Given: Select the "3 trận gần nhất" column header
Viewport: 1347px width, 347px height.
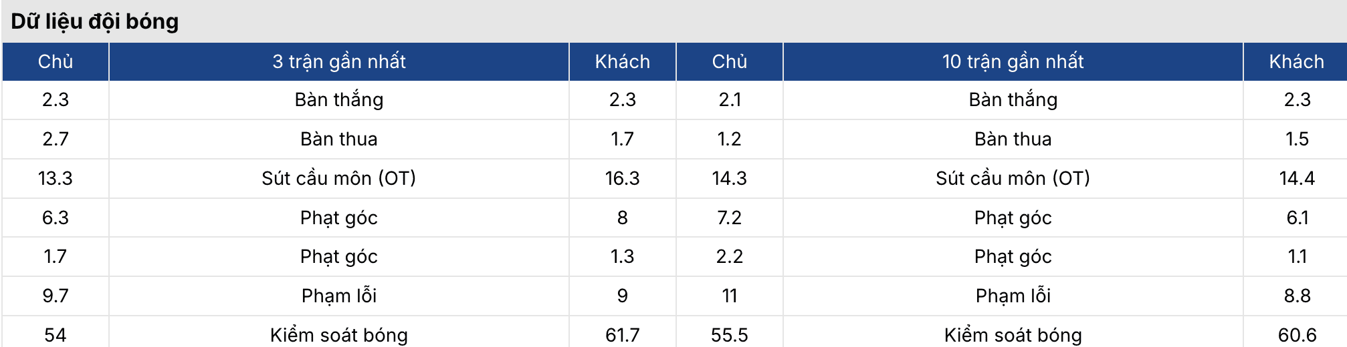Looking at the screenshot, I should point(338,61).
